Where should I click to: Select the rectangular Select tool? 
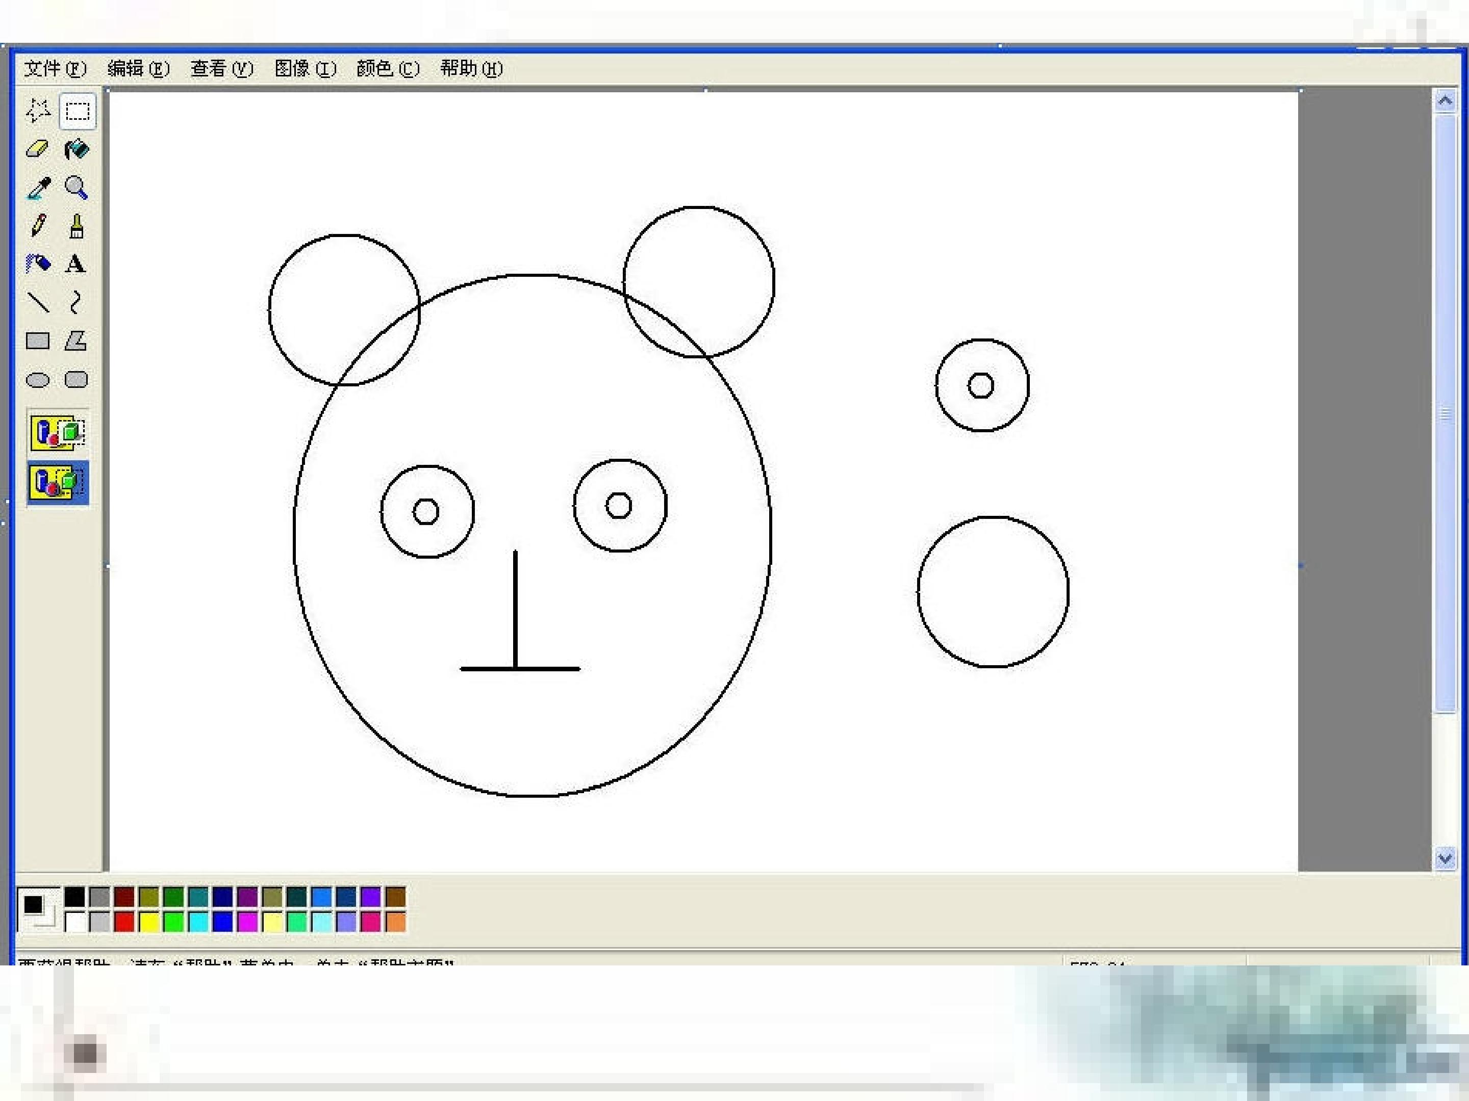click(x=77, y=111)
